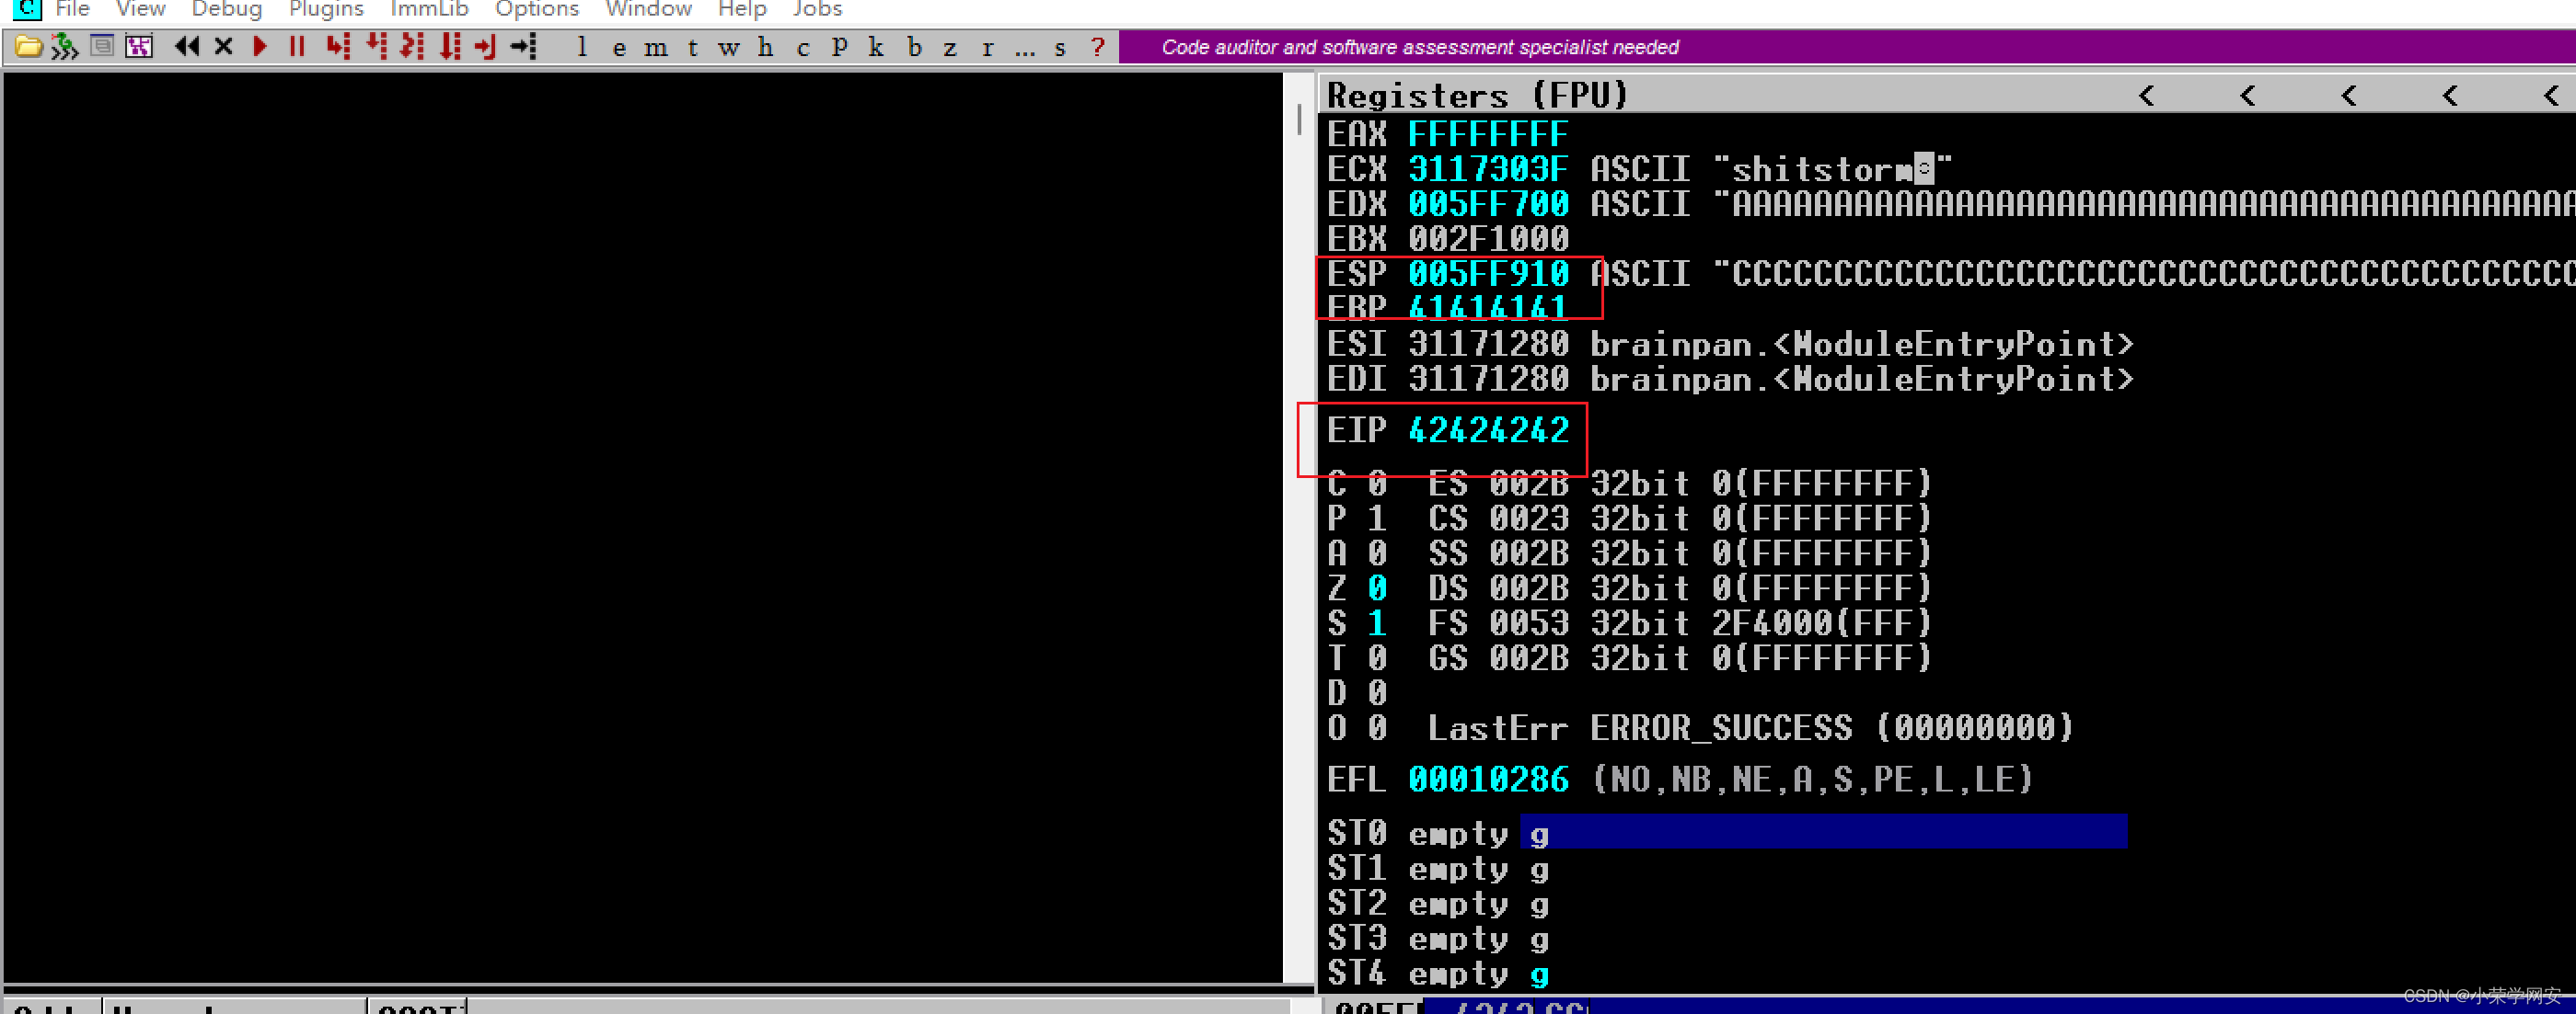Click Execute till return icon
This screenshot has width=2576, height=1014.
(x=486, y=46)
